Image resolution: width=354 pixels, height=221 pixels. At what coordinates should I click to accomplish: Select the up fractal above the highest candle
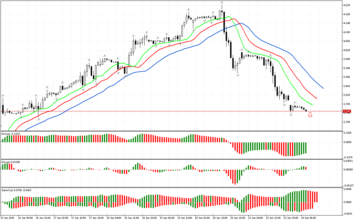tap(222, 2)
